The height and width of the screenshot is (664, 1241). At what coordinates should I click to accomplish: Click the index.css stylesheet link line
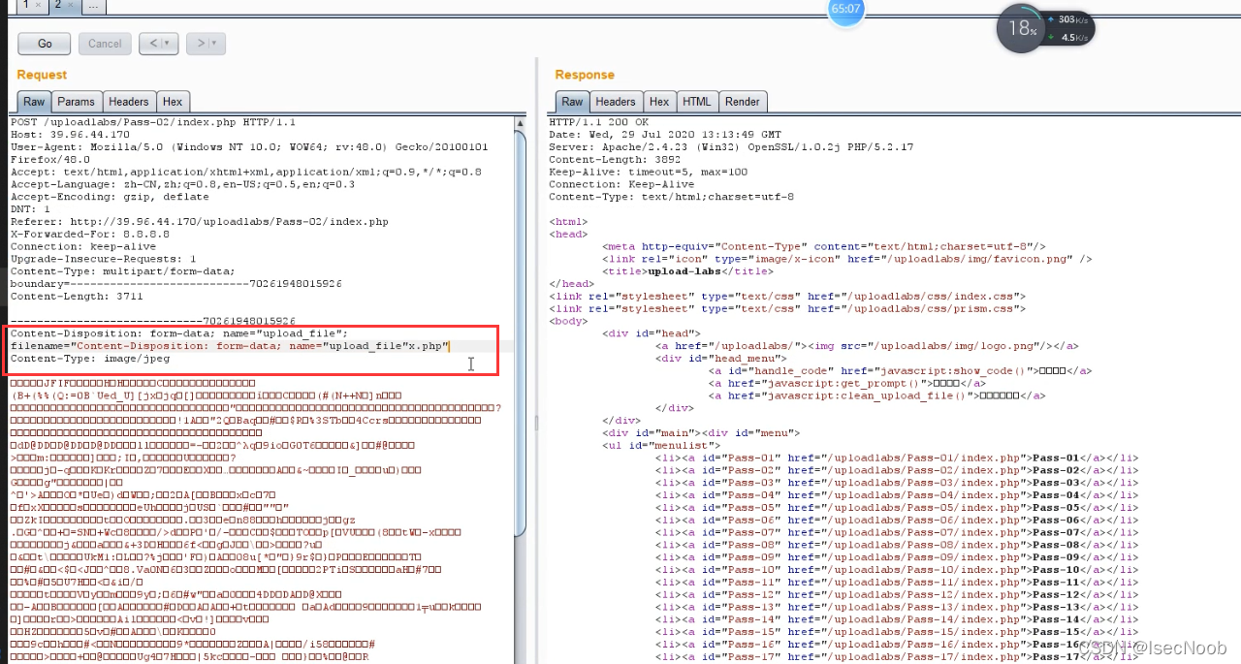[x=787, y=296]
